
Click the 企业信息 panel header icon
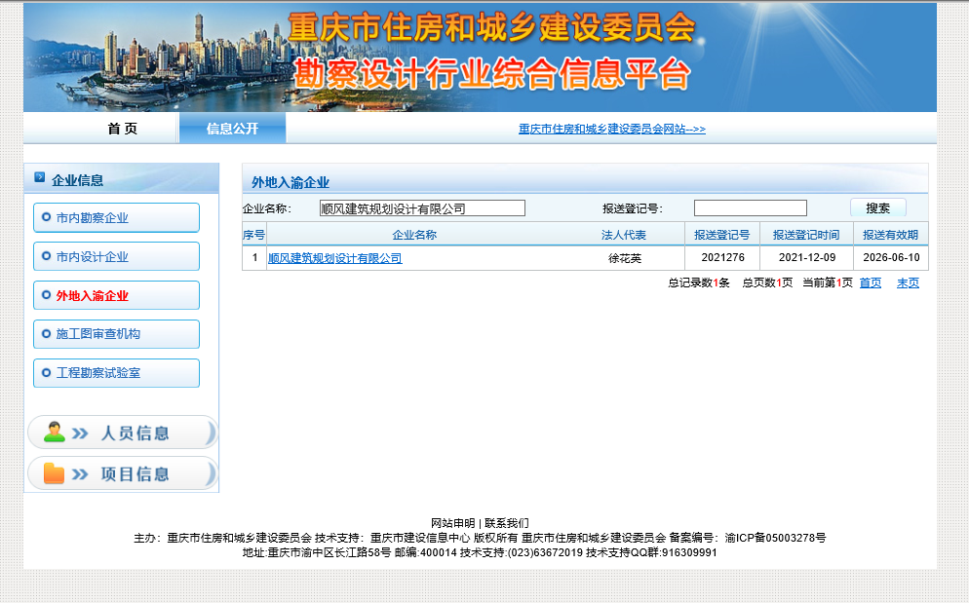pyautogui.click(x=40, y=178)
